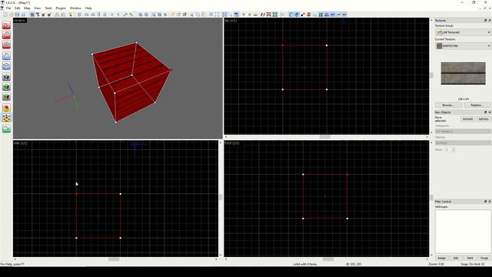Click the Mark button in Filter Control
This screenshot has height=277, width=492.
pyautogui.click(x=470, y=258)
